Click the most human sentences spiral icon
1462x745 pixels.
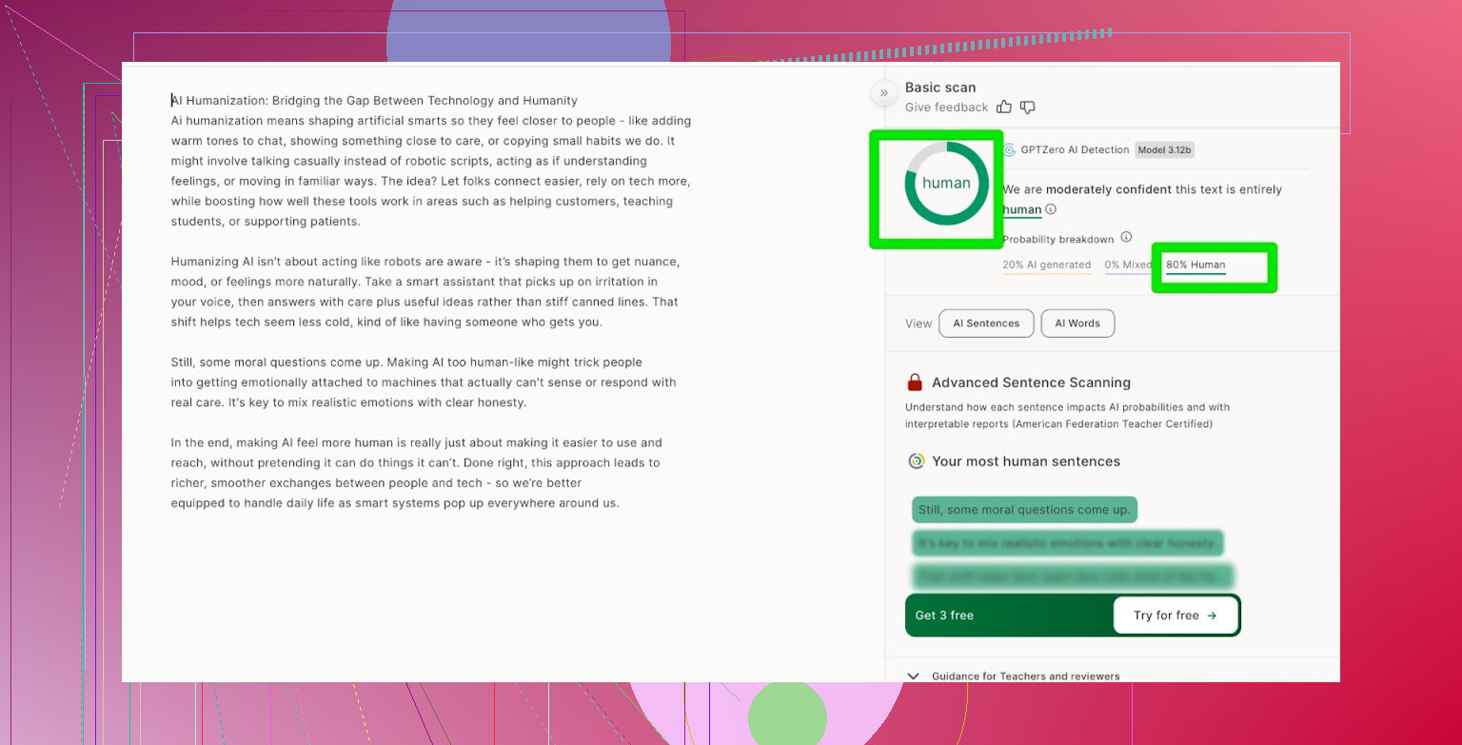coord(917,461)
